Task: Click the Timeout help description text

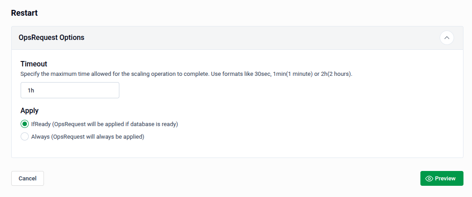Action: [135, 74]
